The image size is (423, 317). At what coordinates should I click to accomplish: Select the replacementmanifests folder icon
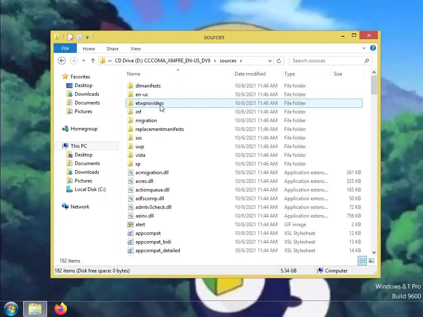tap(130, 129)
